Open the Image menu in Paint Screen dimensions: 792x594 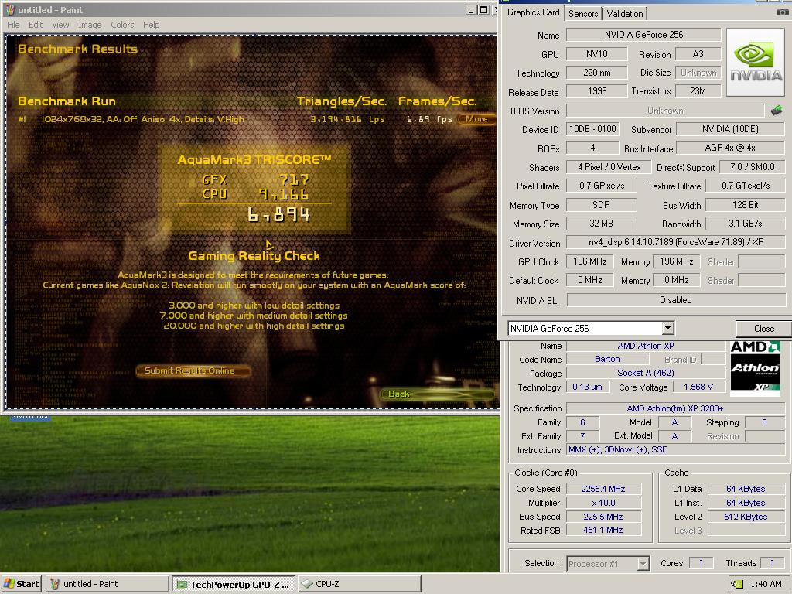coord(90,25)
